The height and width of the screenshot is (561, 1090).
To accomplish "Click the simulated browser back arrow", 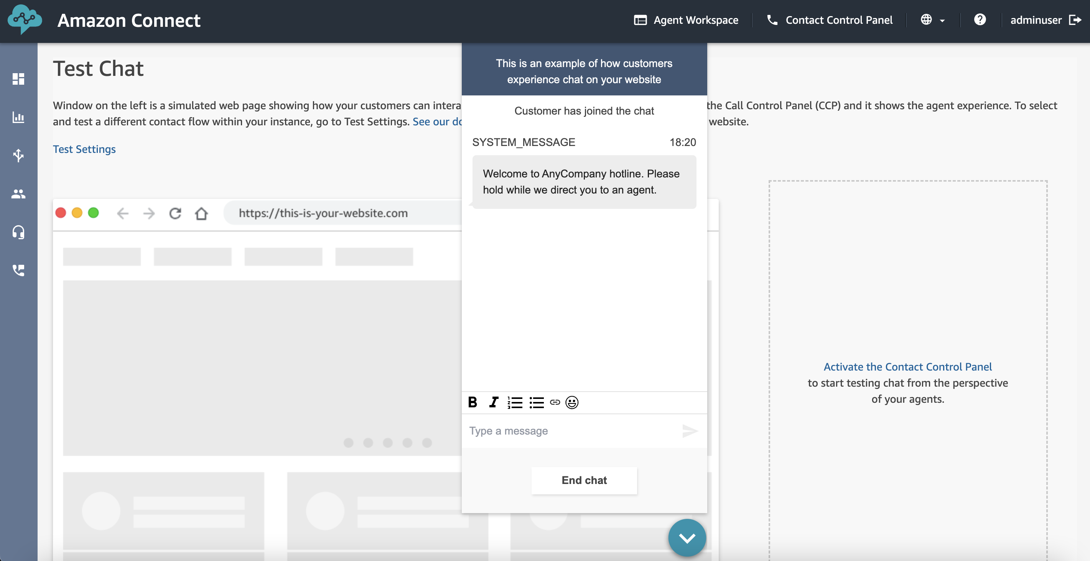I will pos(123,213).
